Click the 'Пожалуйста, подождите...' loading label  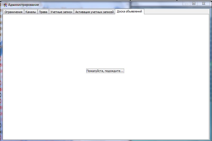point(105,71)
